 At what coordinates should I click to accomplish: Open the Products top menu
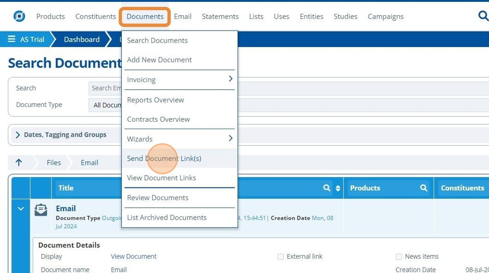(x=51, y=17)
